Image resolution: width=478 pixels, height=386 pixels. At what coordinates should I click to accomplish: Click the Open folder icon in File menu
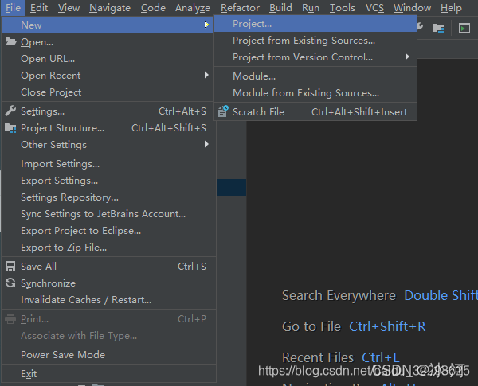(10, 41)
